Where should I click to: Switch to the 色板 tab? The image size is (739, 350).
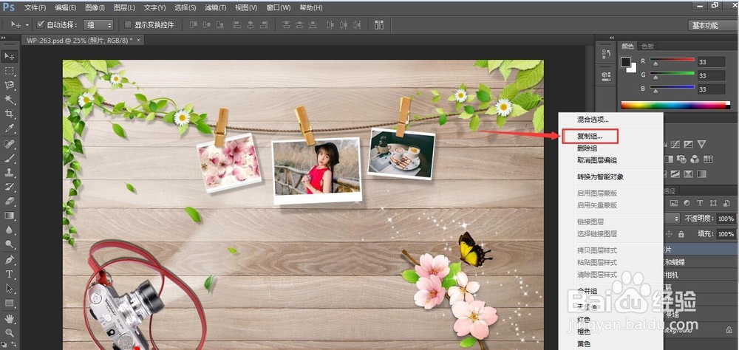point(647,47)
